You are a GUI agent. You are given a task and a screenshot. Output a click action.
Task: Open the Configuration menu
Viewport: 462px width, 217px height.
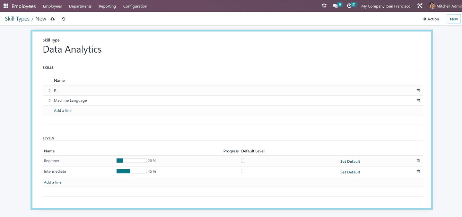pyautogui.click(x=135, y=6)
